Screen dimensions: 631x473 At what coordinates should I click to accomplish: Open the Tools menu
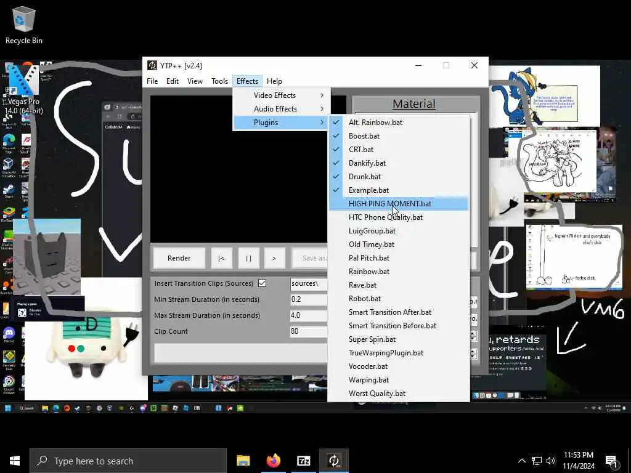click(220, 81)
